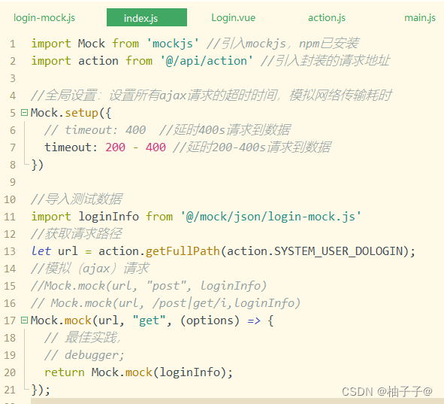Screen dimensions: 444x404
Task: Click the //获取请求路径 comment
Action: [x=77, y=234]
